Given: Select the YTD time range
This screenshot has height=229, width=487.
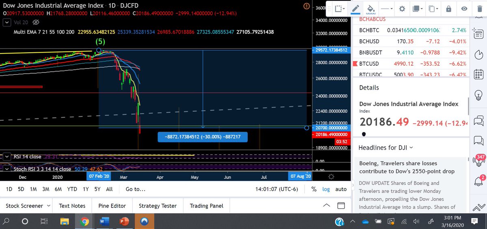Looking at the screenshot, I should tap(72, 189).
